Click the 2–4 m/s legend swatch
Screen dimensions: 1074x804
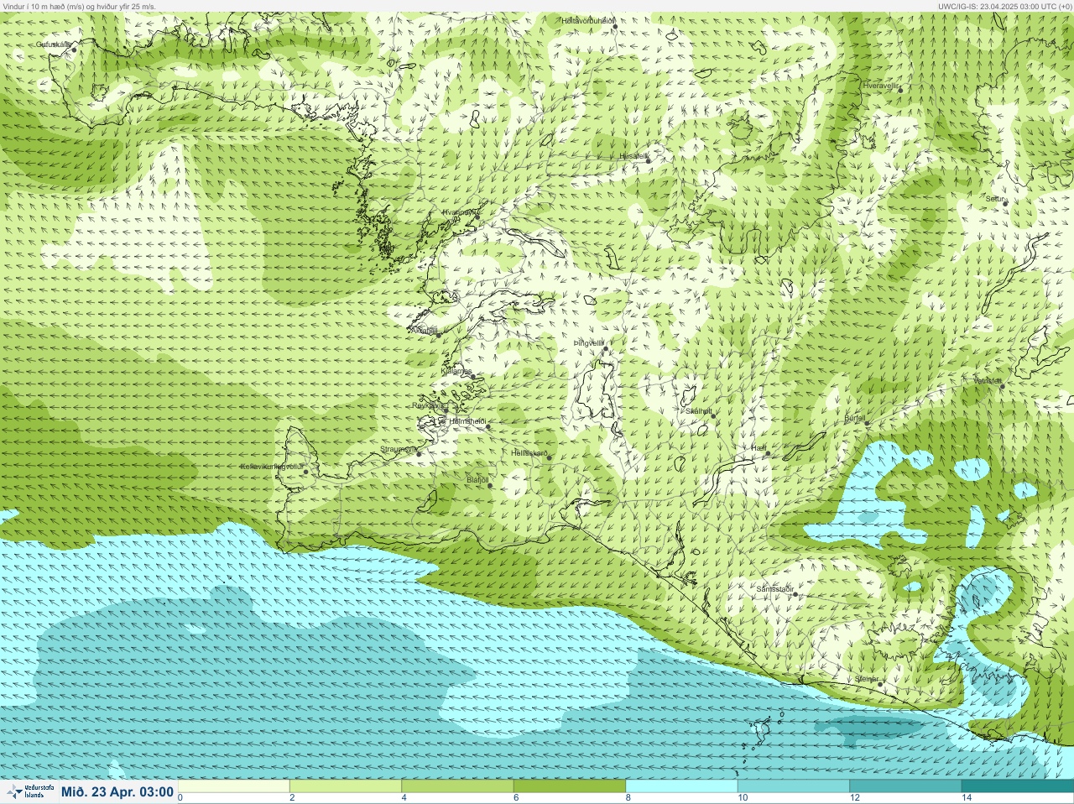click(x=346, y=786)
